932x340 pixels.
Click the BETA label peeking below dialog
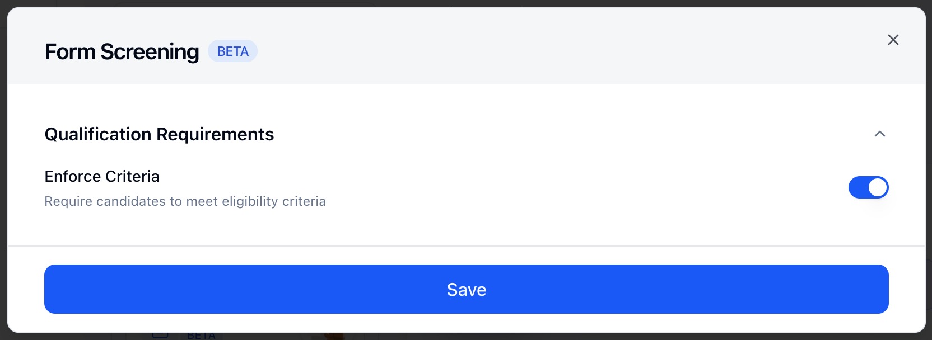click(x=201, y=336)
